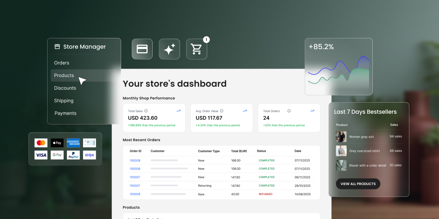Click the VIEW ALL PRODUCTS button
This screenshot has height=219, width=439.
pos(358,184)
